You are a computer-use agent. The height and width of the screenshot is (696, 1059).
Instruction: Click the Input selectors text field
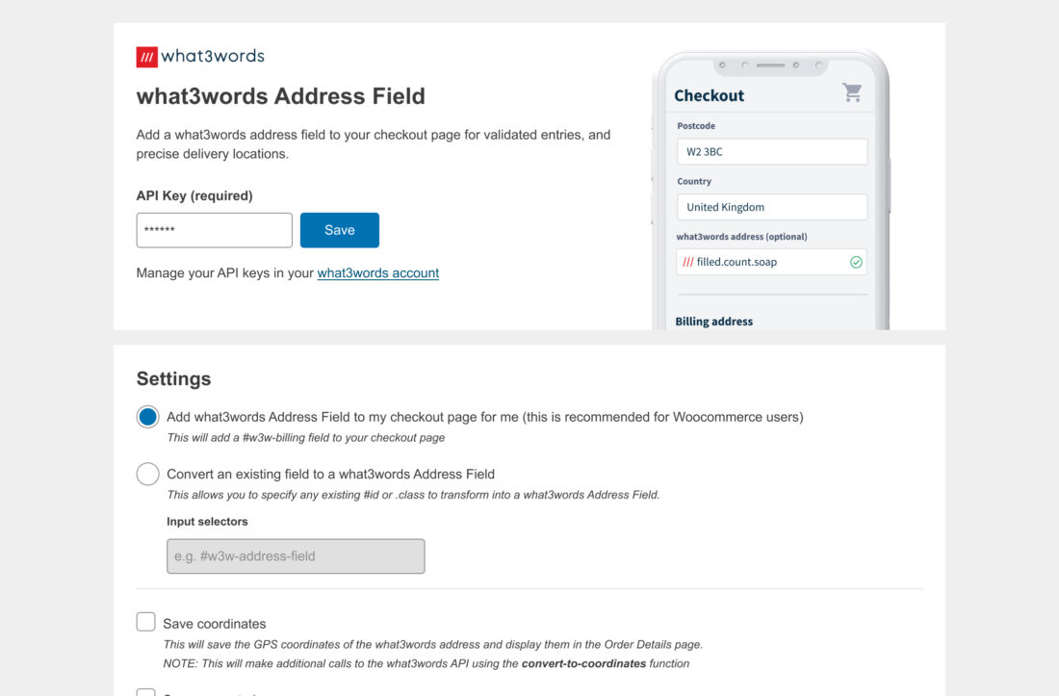click(x=296, y=556)
